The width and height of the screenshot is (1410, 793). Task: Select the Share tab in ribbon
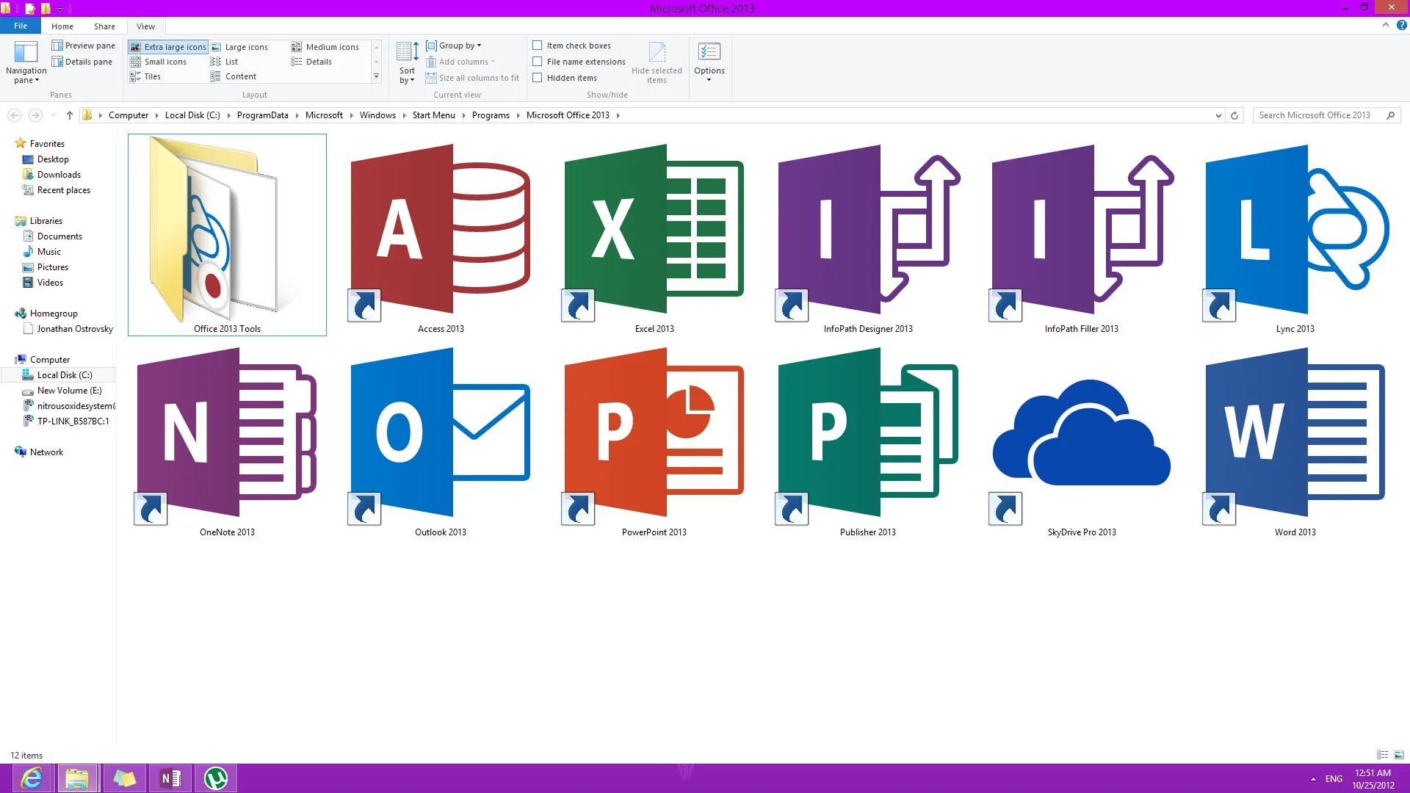[x=104, y=26]
